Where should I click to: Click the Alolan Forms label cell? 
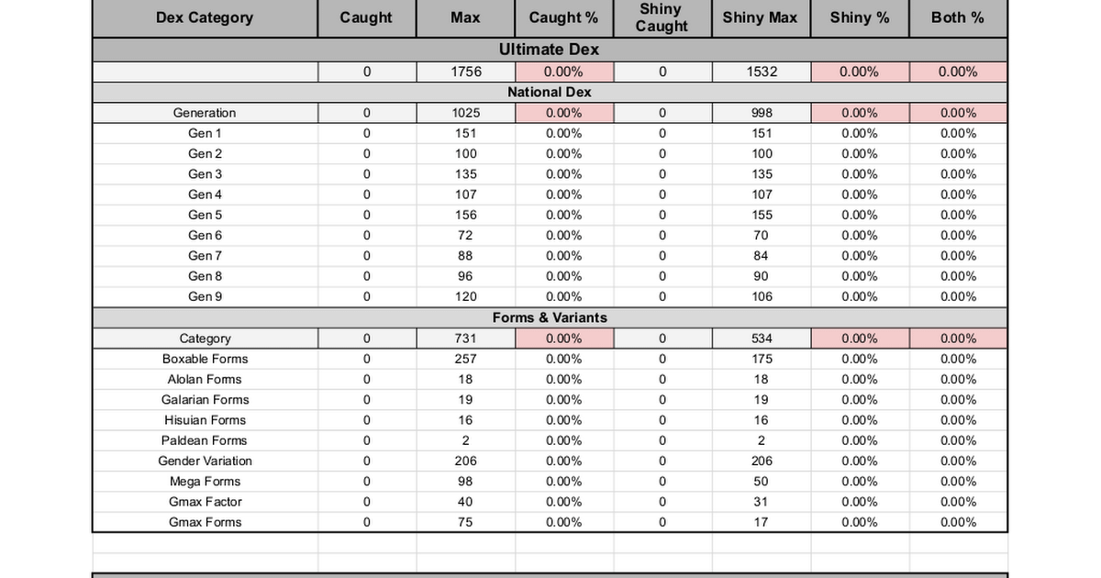[x=205, y=379]
